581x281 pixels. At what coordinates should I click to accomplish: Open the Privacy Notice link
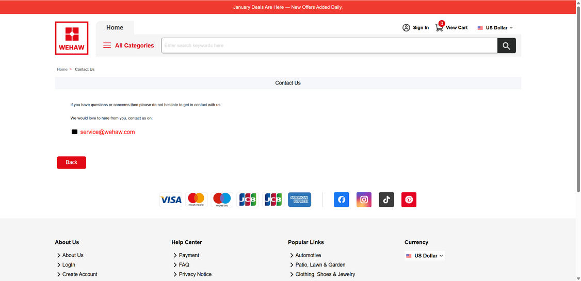click(195, 275)
